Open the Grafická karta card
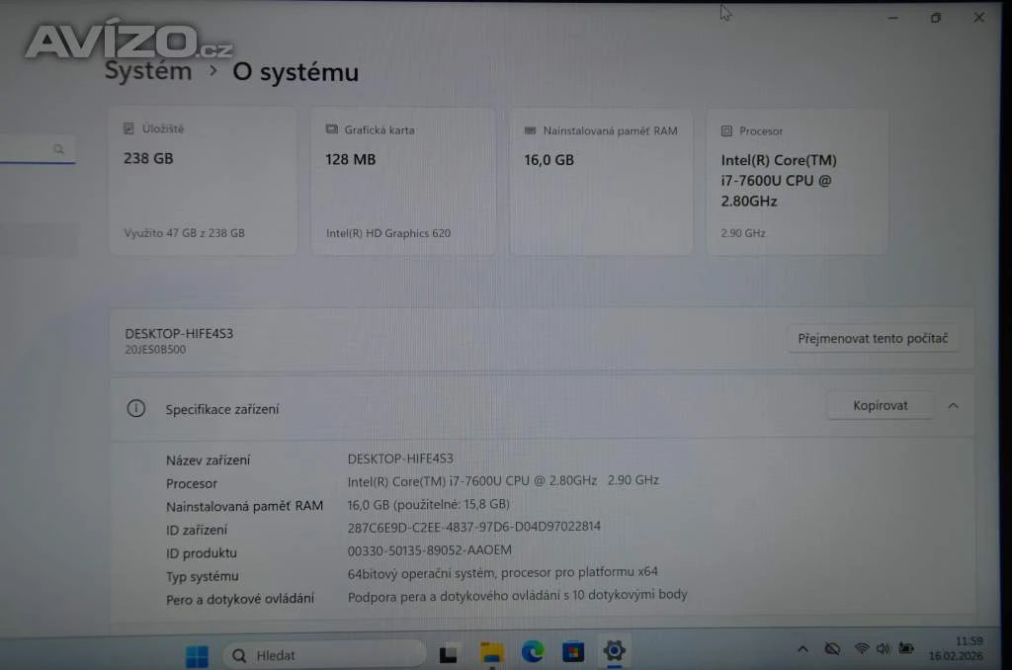 (403, 181)
